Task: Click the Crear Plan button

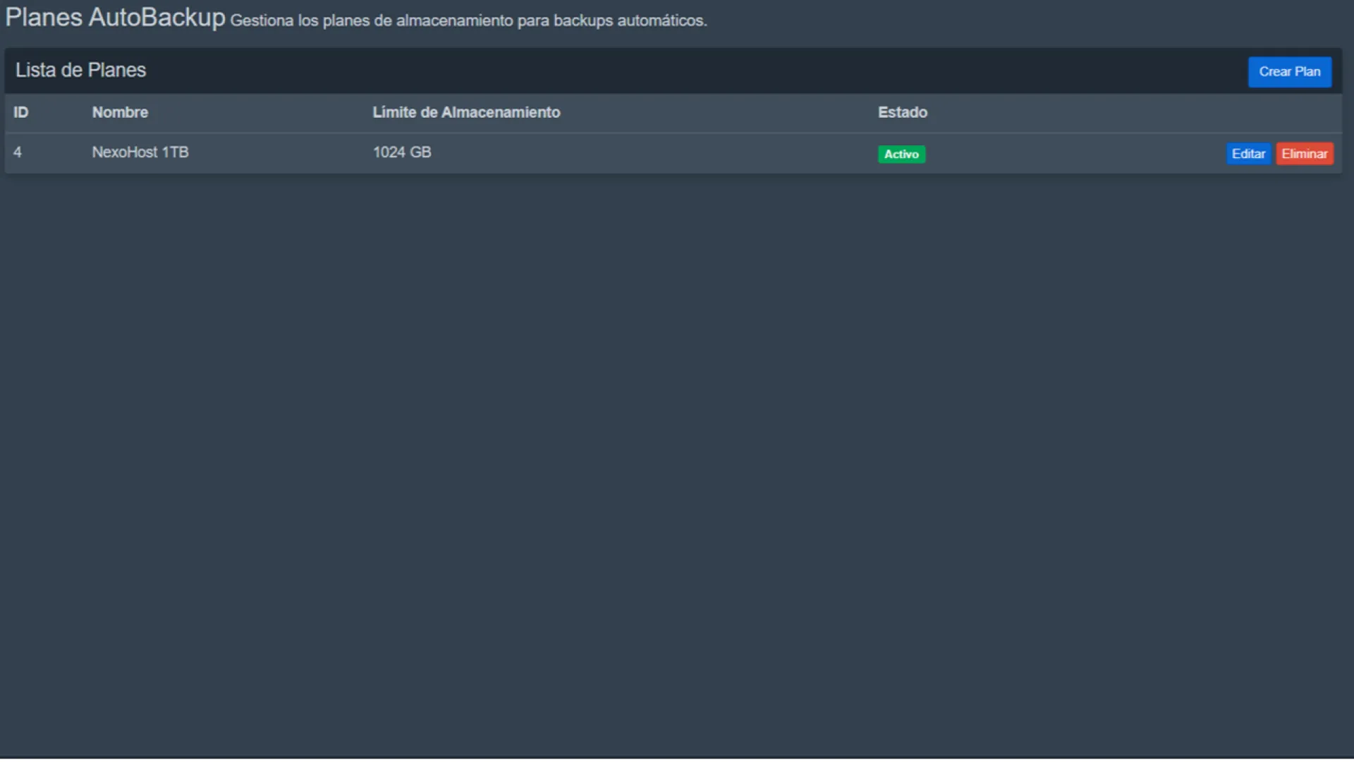Action: point(1289,72)
